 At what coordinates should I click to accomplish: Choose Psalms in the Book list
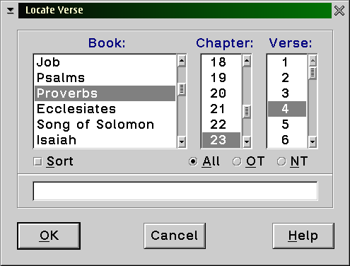click(x=105, y=78)
